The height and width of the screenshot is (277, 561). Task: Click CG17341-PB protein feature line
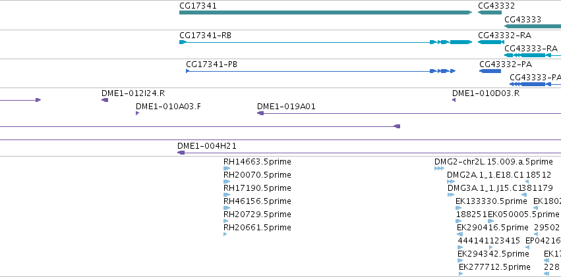click(x=320, y=71)
